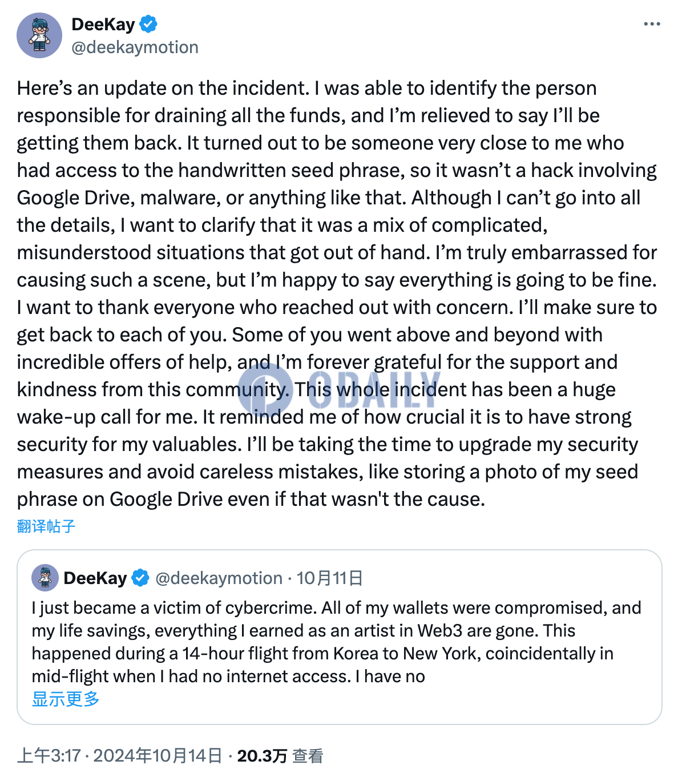Screen dimensions: 678x781
Task: Click DeeKay's profile avatar at the top
Action: [39, 35]
